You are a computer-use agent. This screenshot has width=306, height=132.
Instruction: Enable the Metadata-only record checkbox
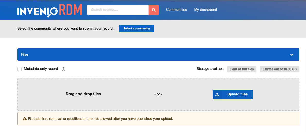(x=19, y=69)
